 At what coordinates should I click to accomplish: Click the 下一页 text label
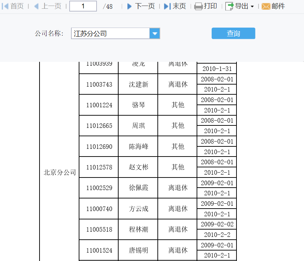pyautogui.click(x=144, y=6)
